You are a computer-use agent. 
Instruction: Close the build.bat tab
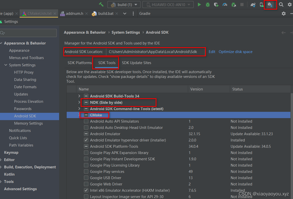(117, 14)
